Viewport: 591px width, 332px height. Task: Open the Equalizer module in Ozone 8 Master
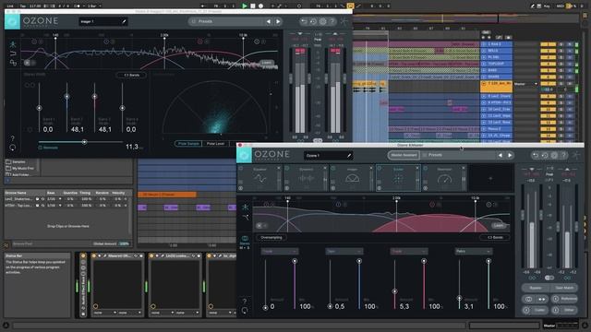point(259,178)
